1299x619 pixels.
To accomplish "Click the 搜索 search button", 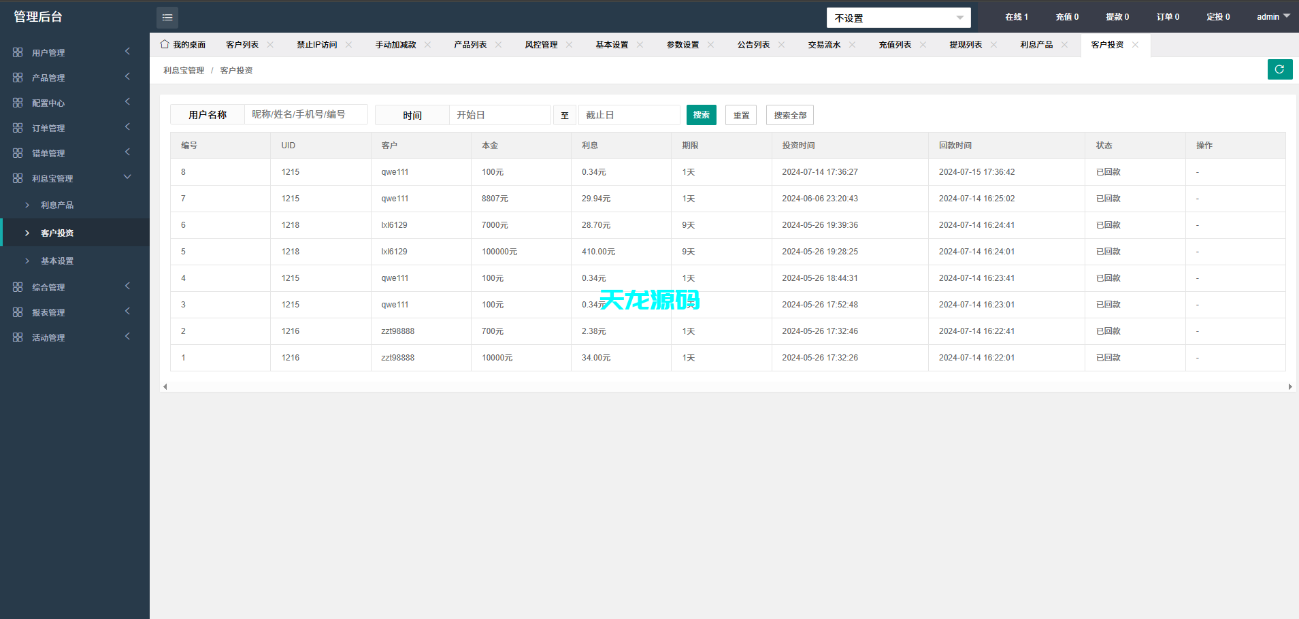I will coord(701,114).
